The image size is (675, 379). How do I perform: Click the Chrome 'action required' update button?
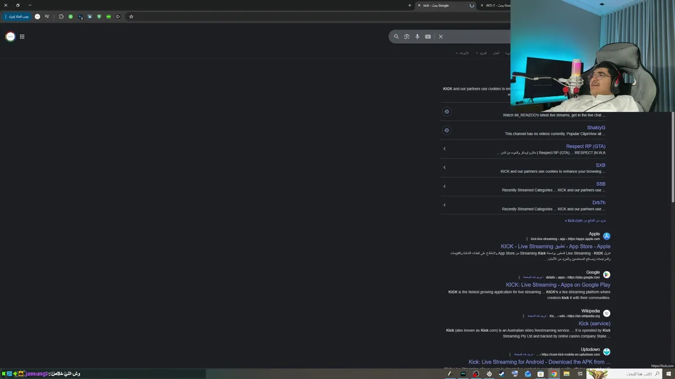coord(16,16)
